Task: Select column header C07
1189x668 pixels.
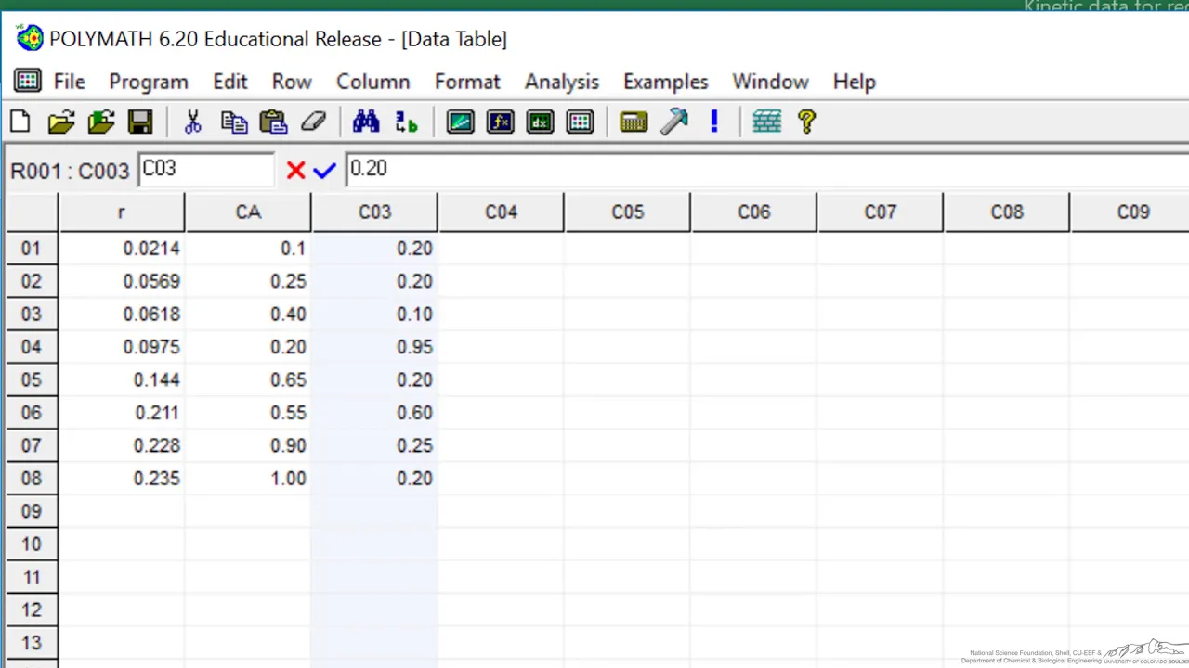Action: [880, 212]
